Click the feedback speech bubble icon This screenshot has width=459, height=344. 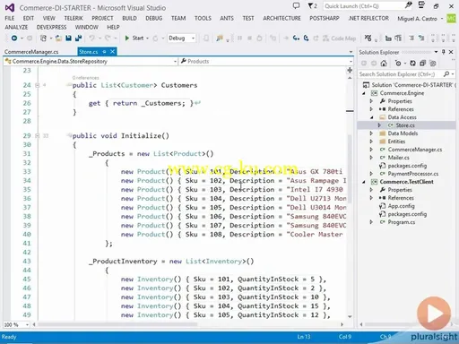coord(296,5)
